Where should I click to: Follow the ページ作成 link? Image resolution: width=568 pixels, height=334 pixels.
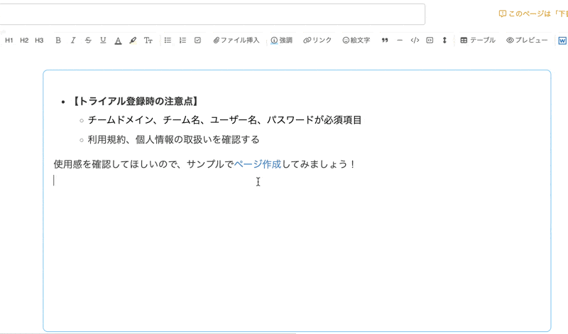click(x=258, y=164)
